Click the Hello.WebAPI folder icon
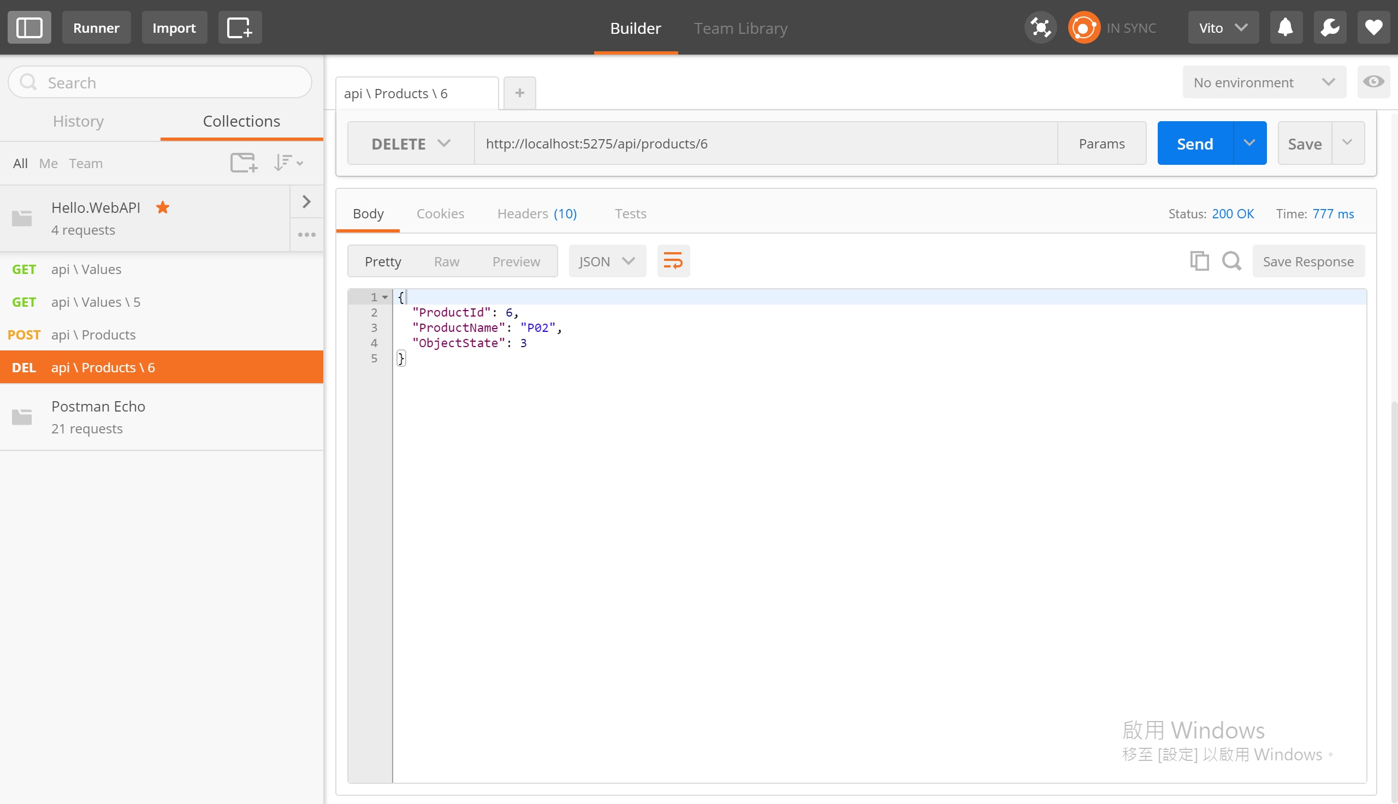Image resolution: width=1398 pixels, height=804 pixels. click(x=22, y=218)
